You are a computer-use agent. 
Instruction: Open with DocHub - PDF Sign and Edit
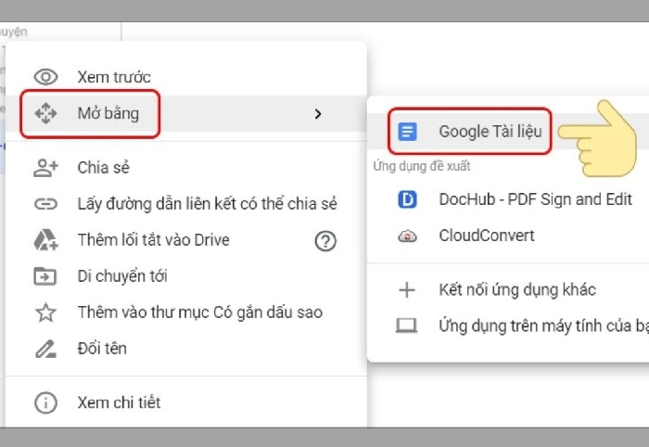[x=536, y=199]
